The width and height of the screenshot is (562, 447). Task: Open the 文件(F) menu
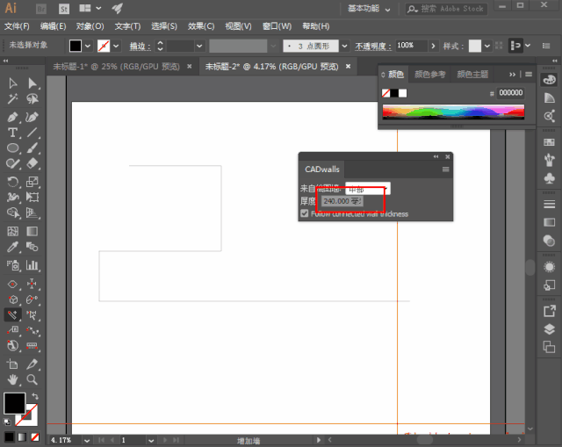click(x=17, y=26)
